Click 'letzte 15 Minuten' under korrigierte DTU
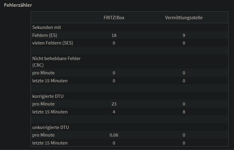This screenshot has height=150, width=234. click(50, 112)
